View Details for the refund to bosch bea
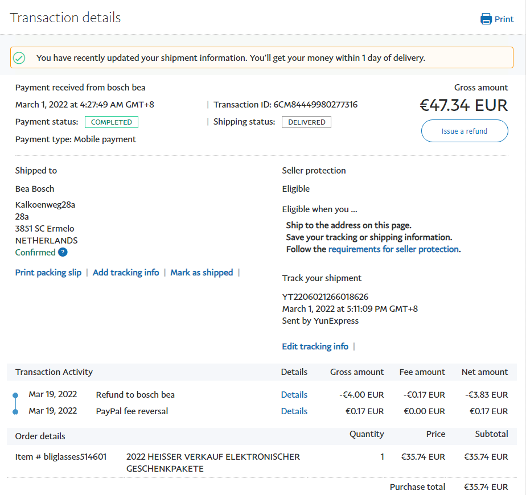Image resolution: width=526 pixels, height=495 pixels. pyautogui.click(x=294, y=395)
